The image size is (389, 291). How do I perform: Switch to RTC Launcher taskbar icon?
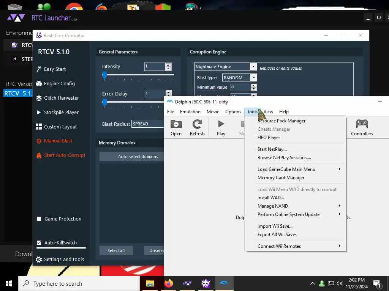click(187, 283)
